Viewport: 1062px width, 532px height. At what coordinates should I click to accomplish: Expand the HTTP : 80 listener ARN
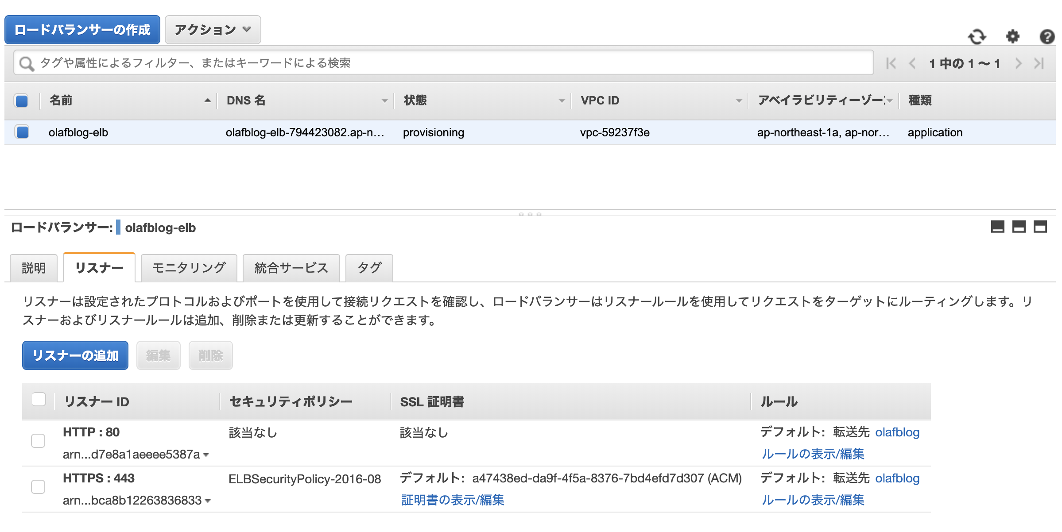tap(206, 455)
